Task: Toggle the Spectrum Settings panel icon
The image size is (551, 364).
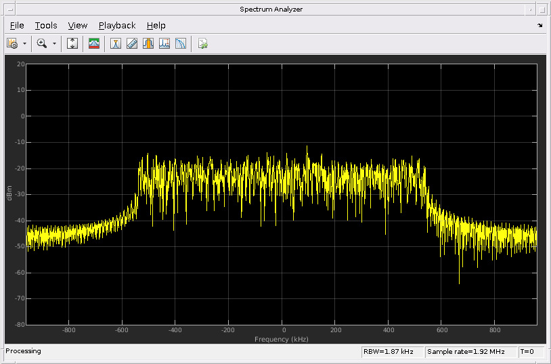Action: (94, 43)
